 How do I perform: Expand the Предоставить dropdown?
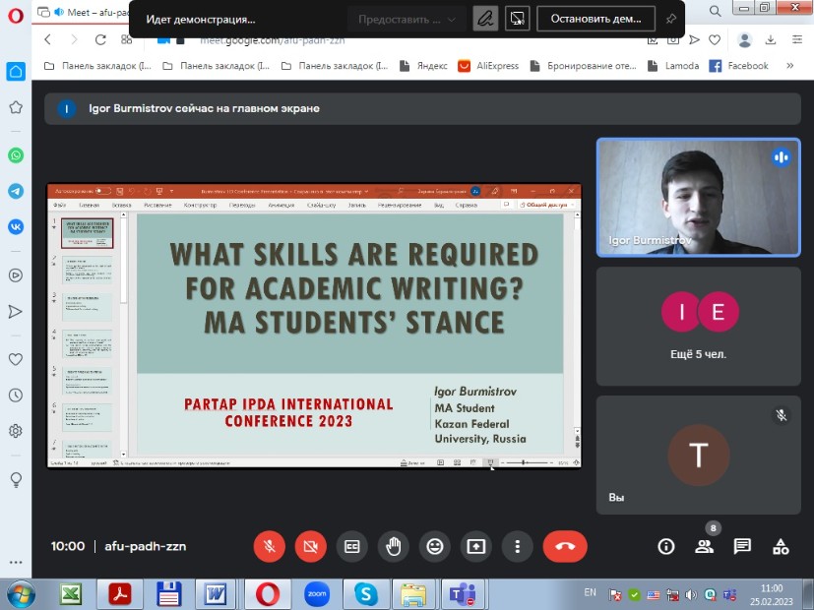[407, 19]
